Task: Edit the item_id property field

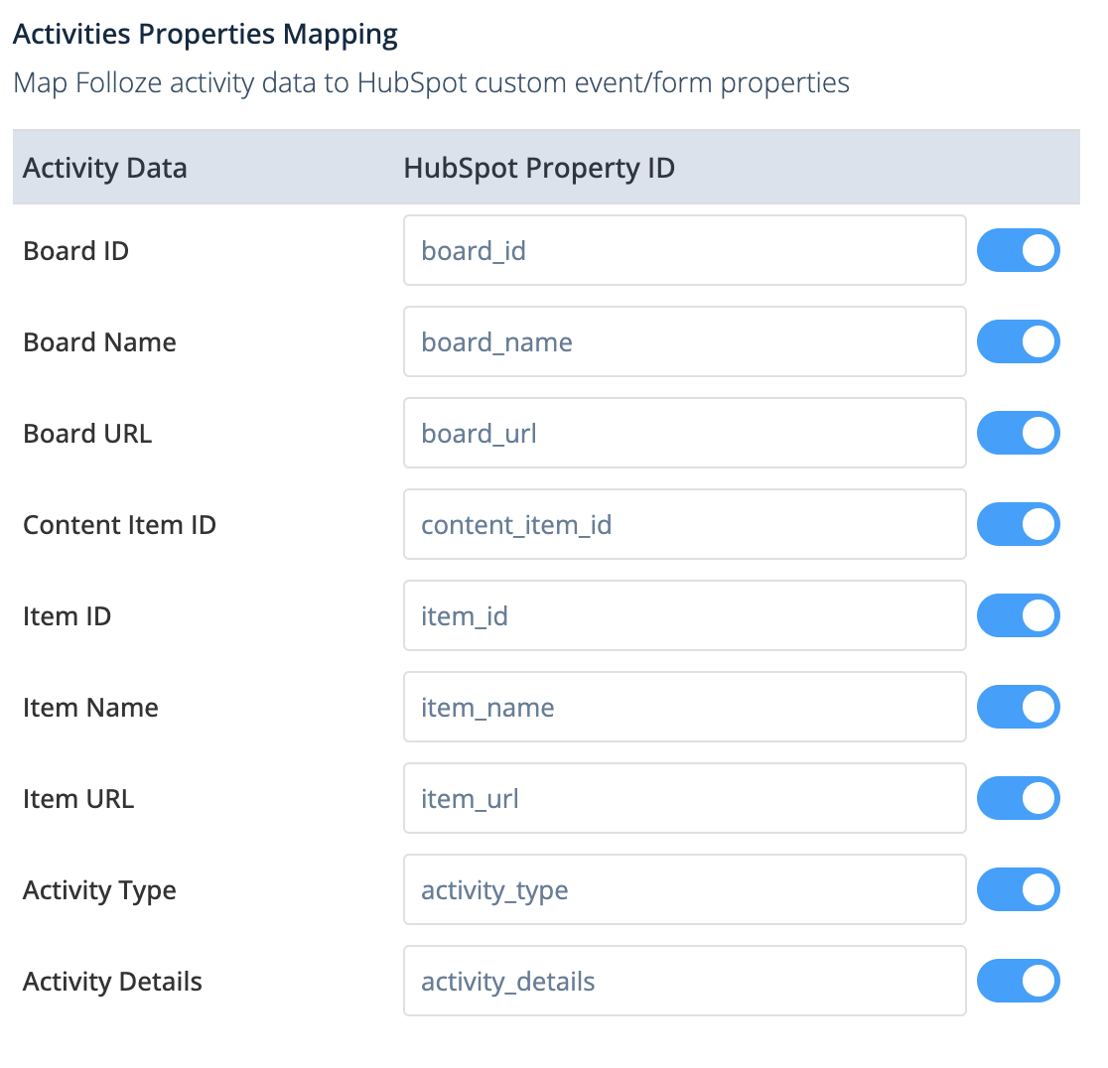Action: (684, 616)
